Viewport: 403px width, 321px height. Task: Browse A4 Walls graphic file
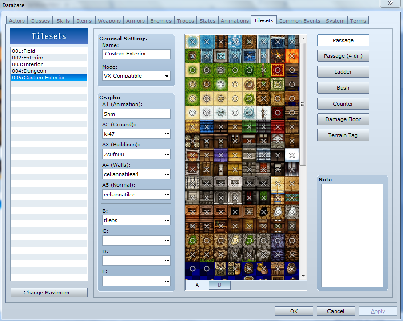[x=167, y=174]
